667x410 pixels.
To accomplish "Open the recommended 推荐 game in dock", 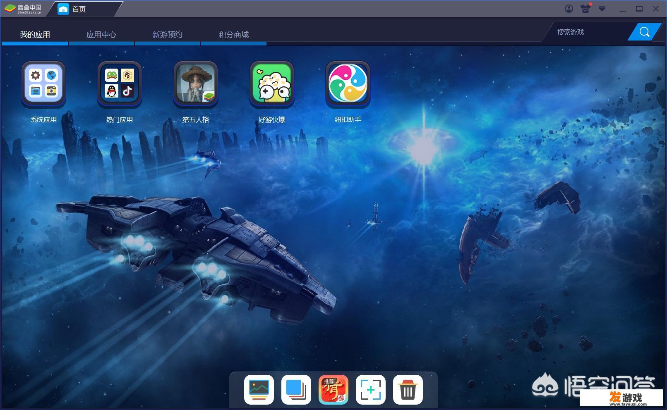I will (x=333, y=390).
